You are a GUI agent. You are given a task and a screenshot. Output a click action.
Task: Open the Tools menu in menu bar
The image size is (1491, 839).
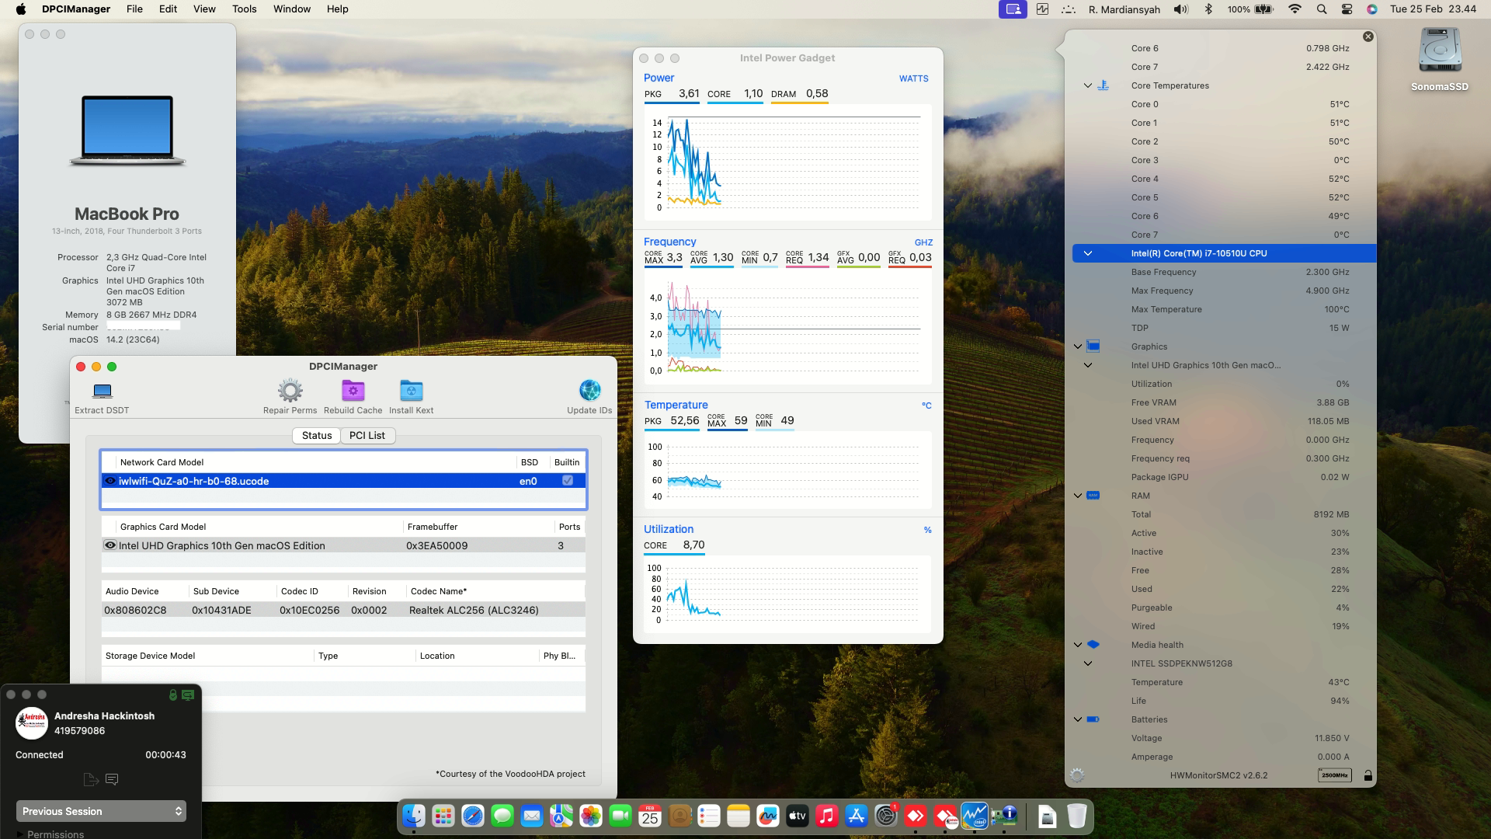[x=244, y=9]
